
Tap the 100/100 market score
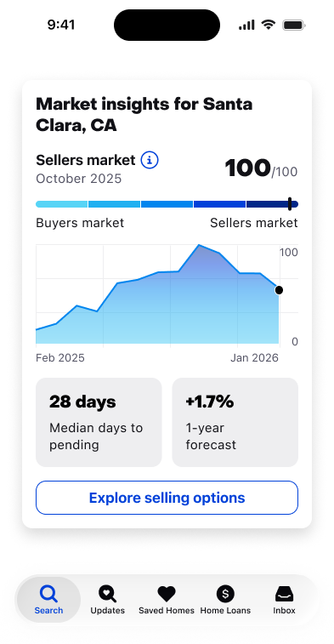[x=261, y=168]
